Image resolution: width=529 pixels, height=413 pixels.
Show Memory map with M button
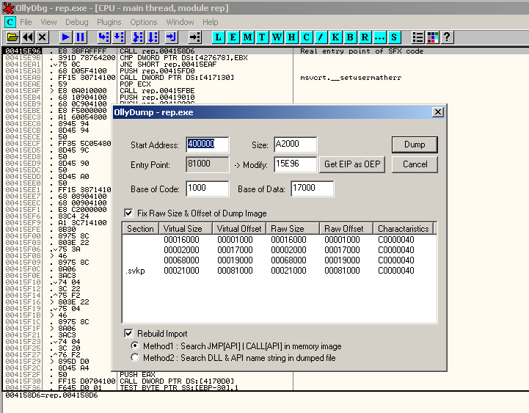[x=249, y=37]
